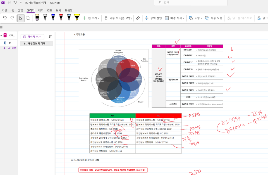The width and height of the screenshot is (268, 175).
Task: Choose the blue pen
Action: [53, 17]
